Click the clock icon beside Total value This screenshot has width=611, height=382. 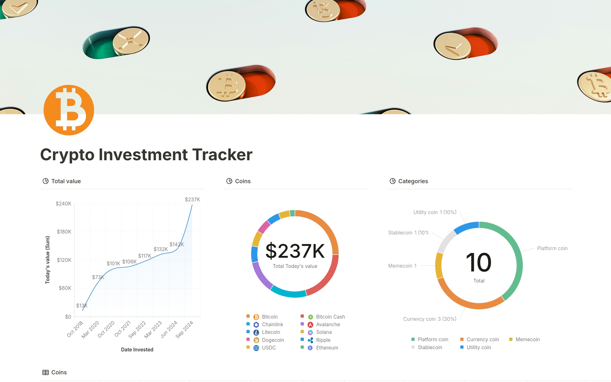[45, 181]
